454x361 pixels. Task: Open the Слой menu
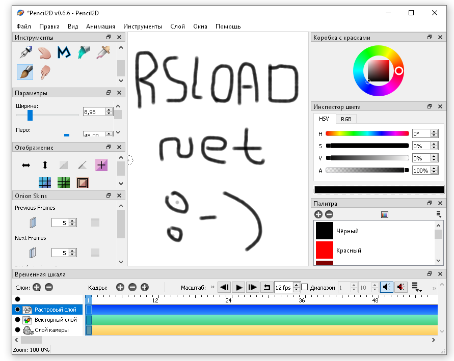[x=177, y=26]
